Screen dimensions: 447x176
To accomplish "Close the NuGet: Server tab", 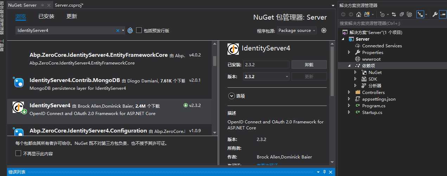I will (49, 5).
